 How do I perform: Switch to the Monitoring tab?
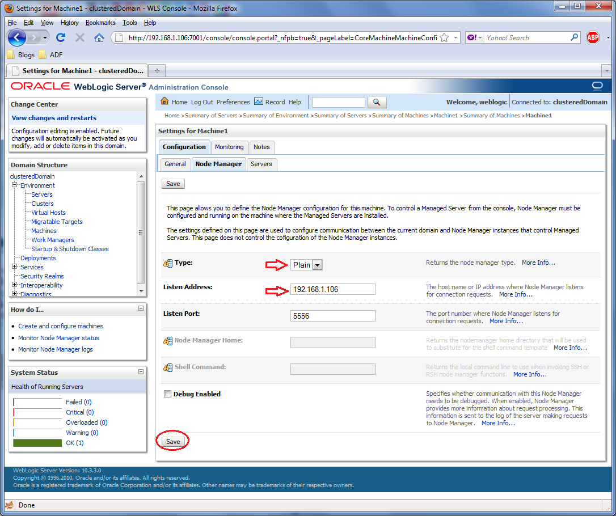coord(229,147)
